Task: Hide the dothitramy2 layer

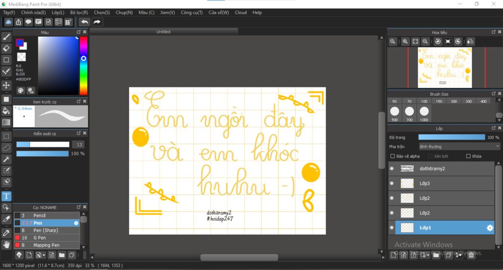Action: (391, 168)
